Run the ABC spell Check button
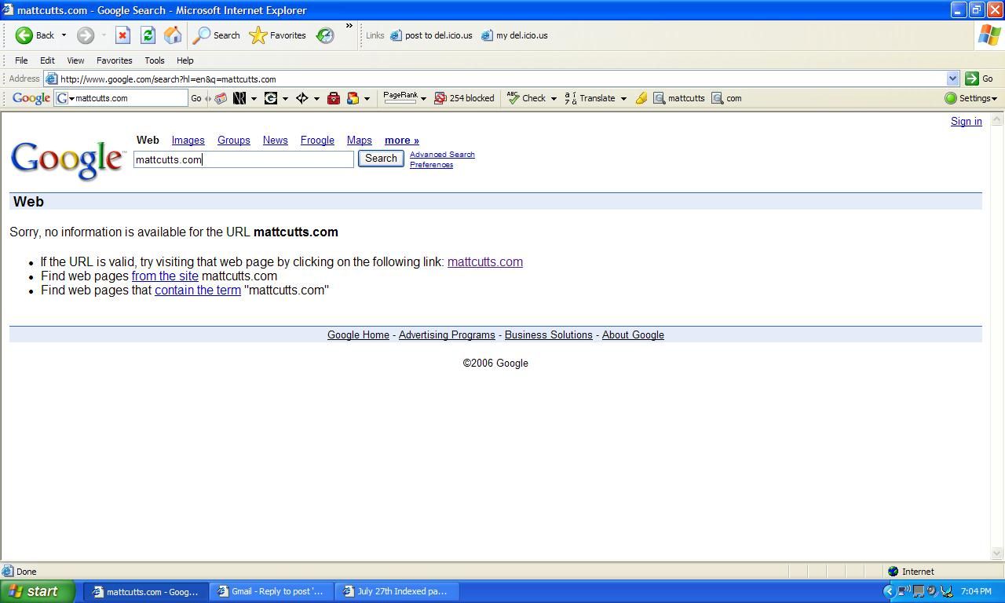The height and width of the screenshot is (603, 1005). tap(526, 98)
